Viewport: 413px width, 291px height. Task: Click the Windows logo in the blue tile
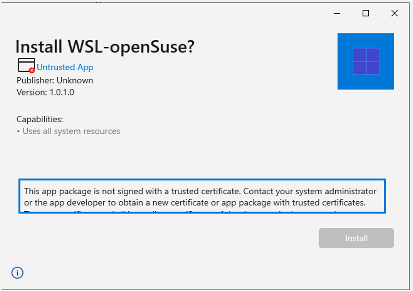[x=366, y=62]
